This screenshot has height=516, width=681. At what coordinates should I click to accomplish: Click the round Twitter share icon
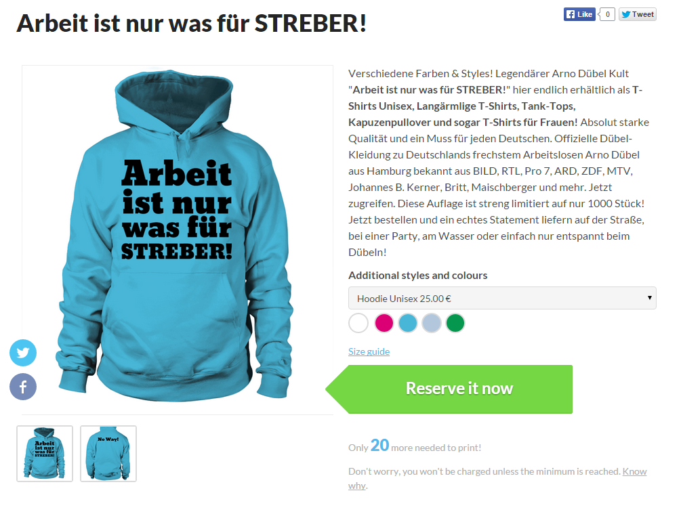click(23, 353)
